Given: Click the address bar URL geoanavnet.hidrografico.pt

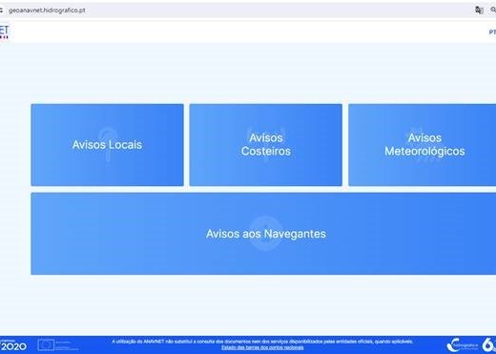Looking at the screenshot, I should [47, 10].
